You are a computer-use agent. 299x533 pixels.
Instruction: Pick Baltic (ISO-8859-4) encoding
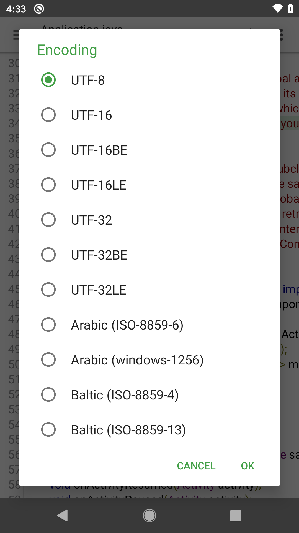(x=48, y=395)
